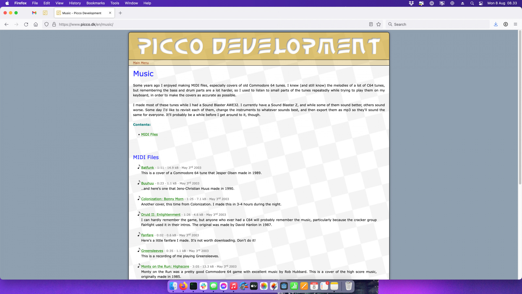Open the Firefox application hamburger menu
Viewport: 522px width, 294px height.
pyautogui.click(x=515, y=24)
